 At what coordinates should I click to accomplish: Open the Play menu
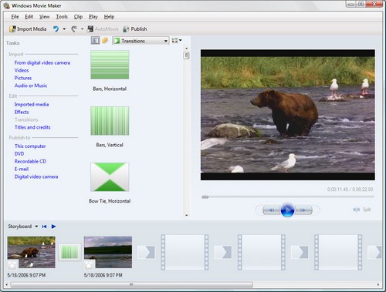pyautogui.click(x=93, y=17)
